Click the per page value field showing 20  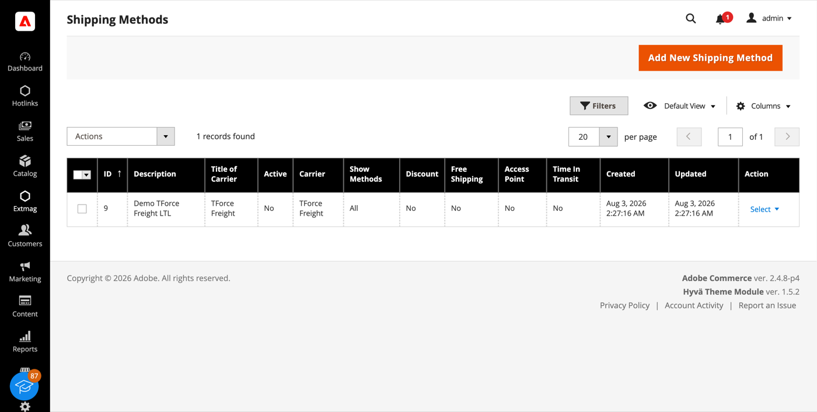tap(584, 137)
